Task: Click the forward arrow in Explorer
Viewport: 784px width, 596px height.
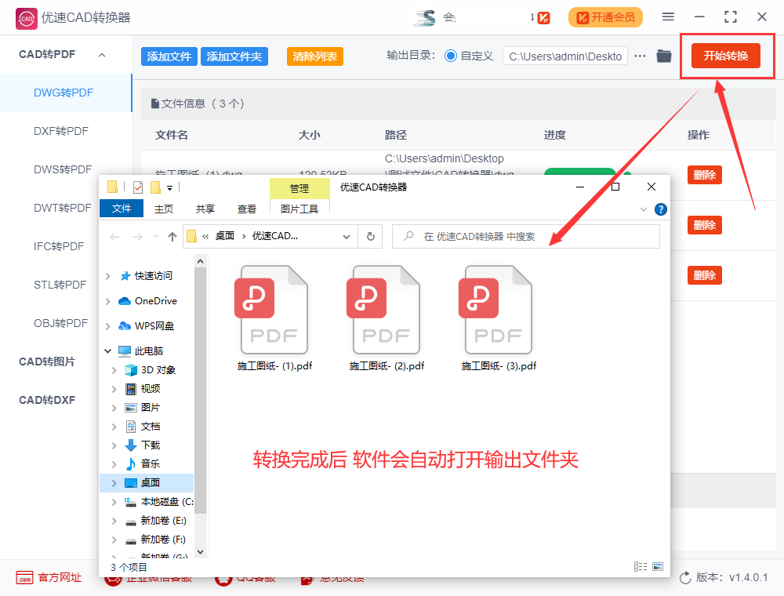Action: (x=137, y=237)
